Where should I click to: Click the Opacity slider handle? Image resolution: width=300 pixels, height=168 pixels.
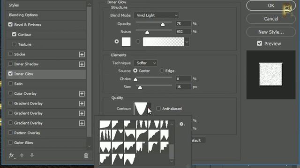pos(163,24)
